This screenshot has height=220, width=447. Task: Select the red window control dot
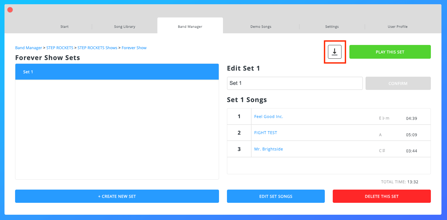[10, 10]
